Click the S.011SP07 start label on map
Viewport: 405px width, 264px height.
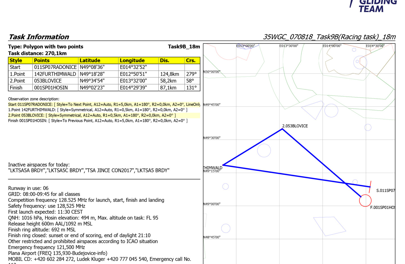coord(385,190)
